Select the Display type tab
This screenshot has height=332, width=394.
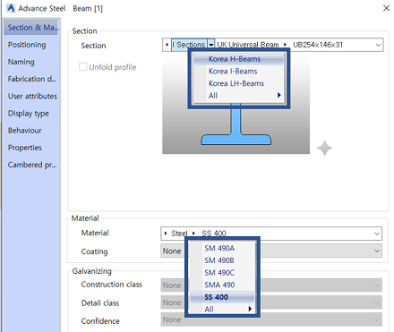click(28, 114)
